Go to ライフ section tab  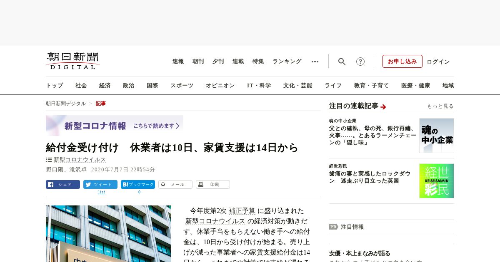(x=333, y=86)
